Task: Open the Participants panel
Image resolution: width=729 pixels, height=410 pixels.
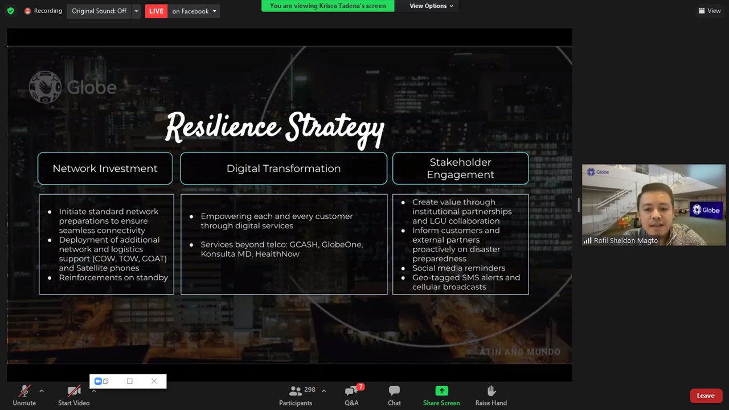Action: coord(296,395)
